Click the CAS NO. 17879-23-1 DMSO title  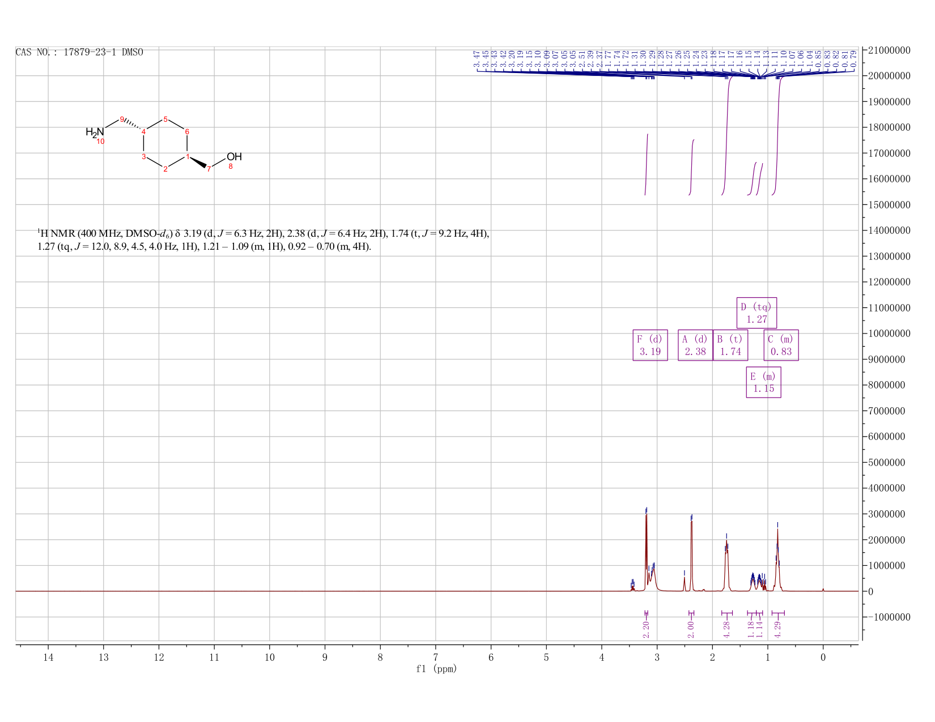[x=79, y=52]
